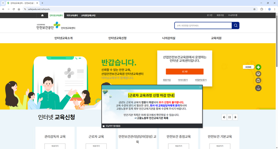Open the 교육지원 menu
Image resolution: width=278 pixels, height=149 pixels.
pyautogui.click(x=216, y=38)
